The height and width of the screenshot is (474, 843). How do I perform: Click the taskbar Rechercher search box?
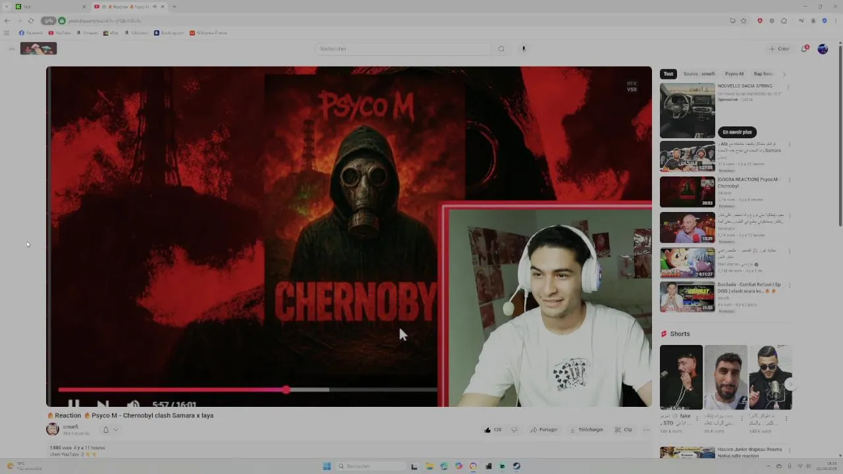(370, 466)
